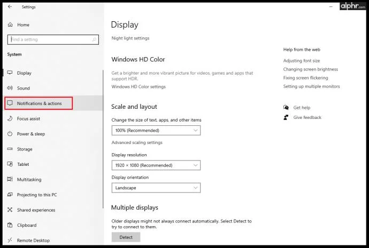The image size is (369, 248).
Task: Open Advanced scaling settings link
Action: pyautogui.click(x=137, y=142)
